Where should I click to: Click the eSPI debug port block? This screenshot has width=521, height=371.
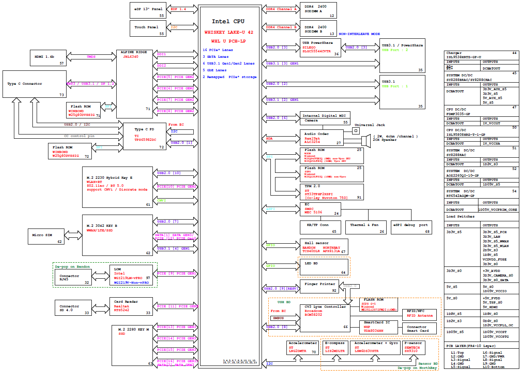(x=411, y=227)
